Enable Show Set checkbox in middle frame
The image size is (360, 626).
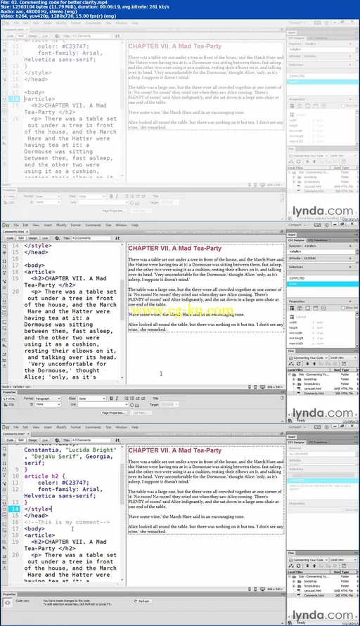point(343,308)
